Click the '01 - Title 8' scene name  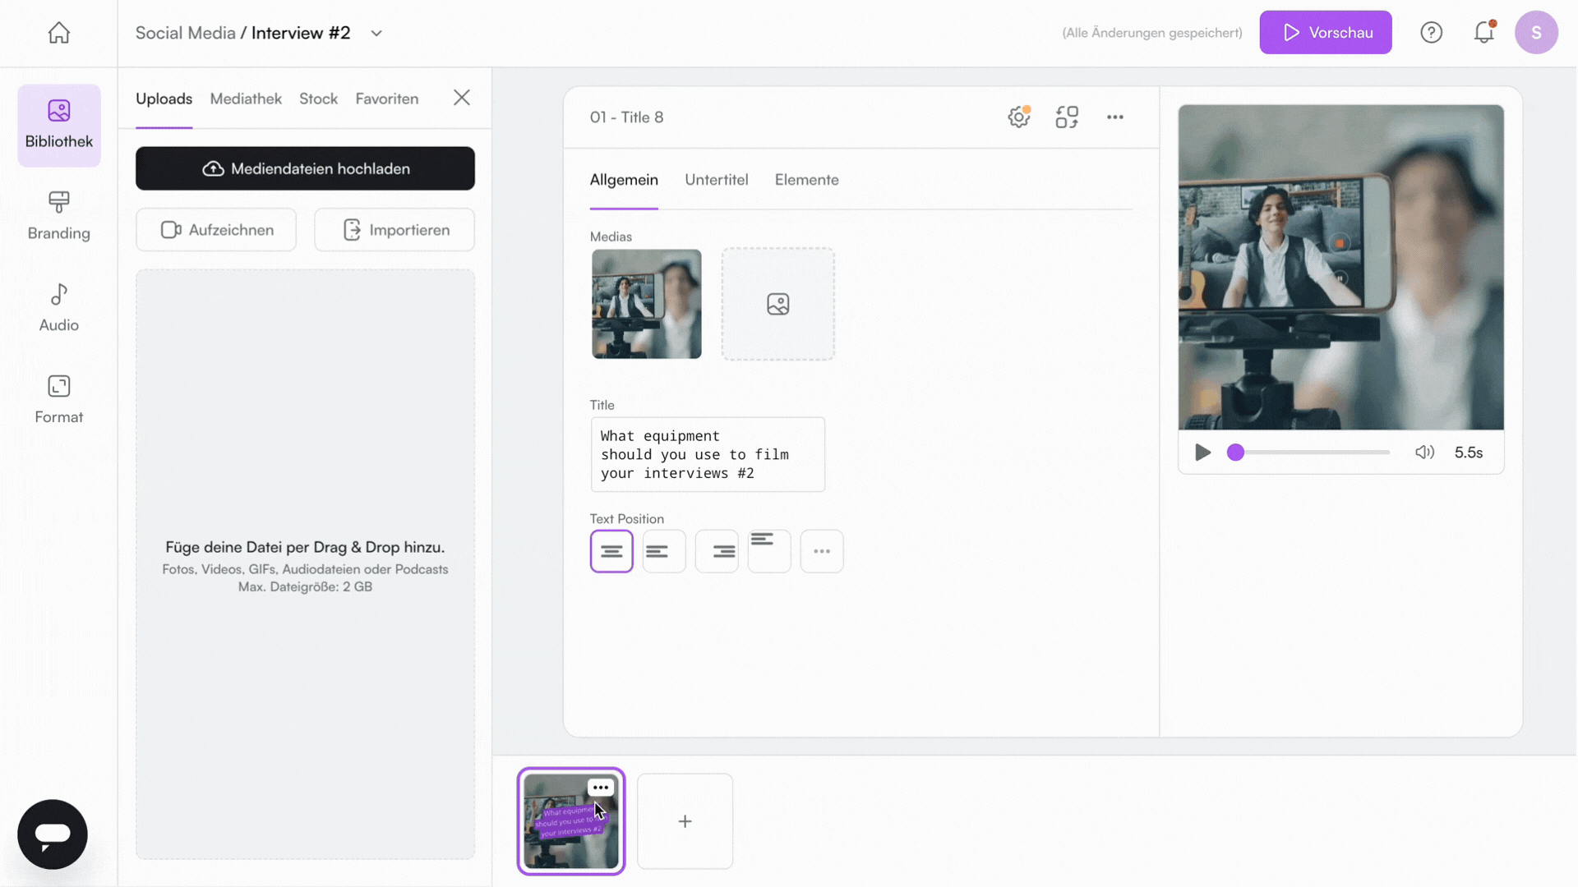pos(626,117)
